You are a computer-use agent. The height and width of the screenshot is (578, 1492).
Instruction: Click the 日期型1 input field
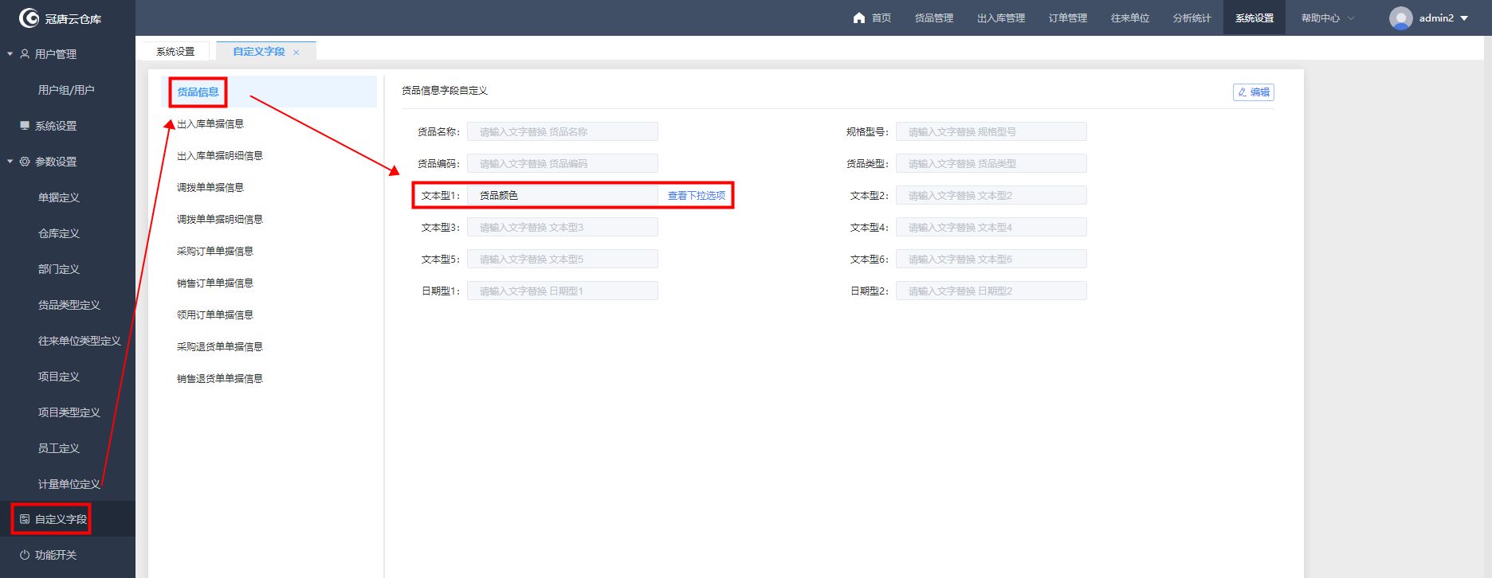(x=563, y=291)
